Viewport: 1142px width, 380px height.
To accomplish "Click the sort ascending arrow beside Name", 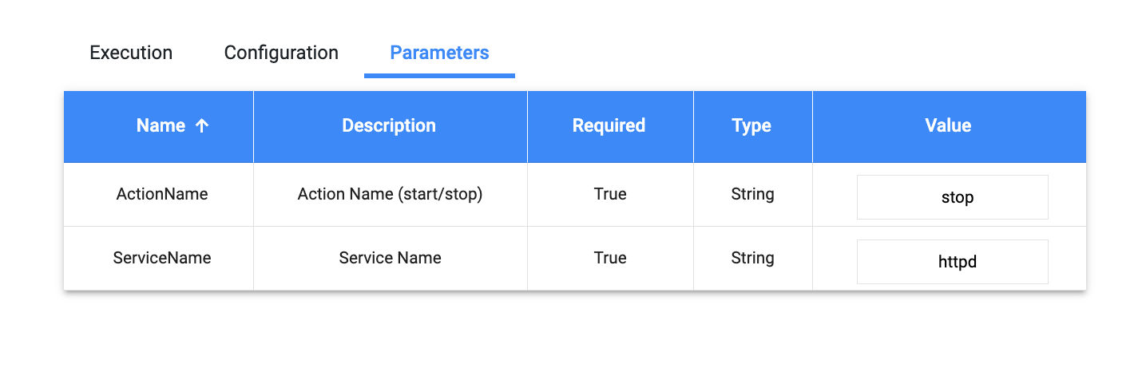I will 202,126.
